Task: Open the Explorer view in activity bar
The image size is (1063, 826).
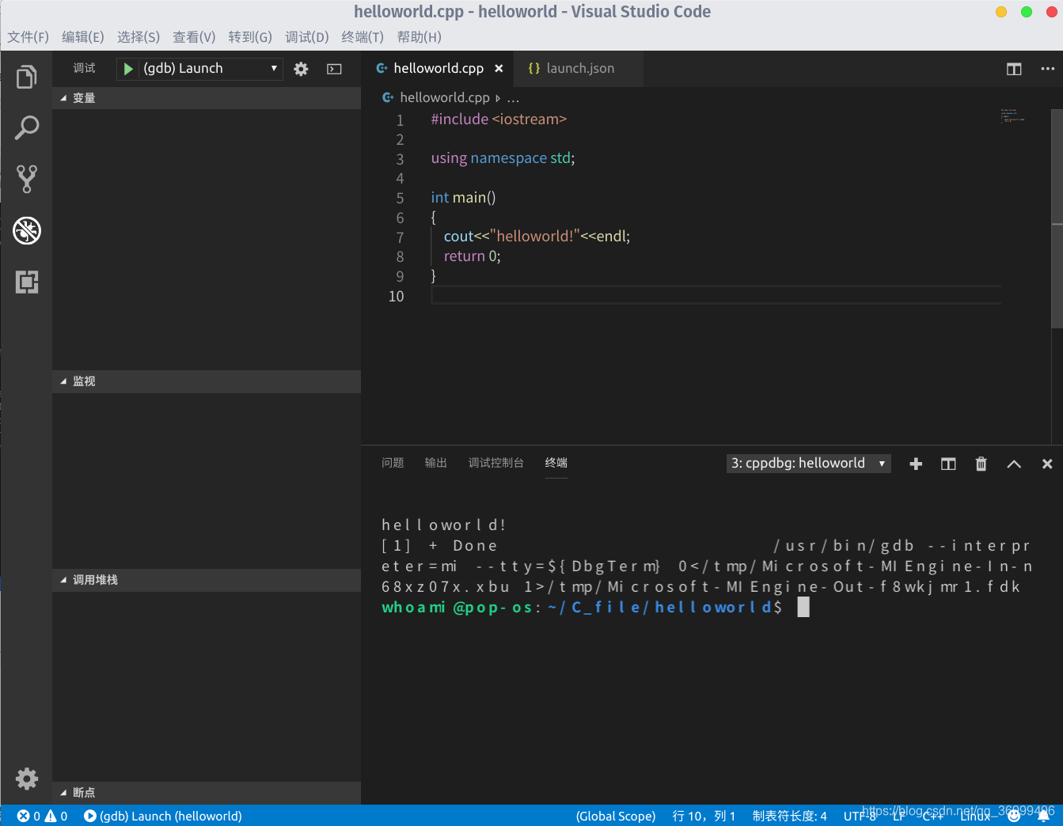Action: (26, 77)
